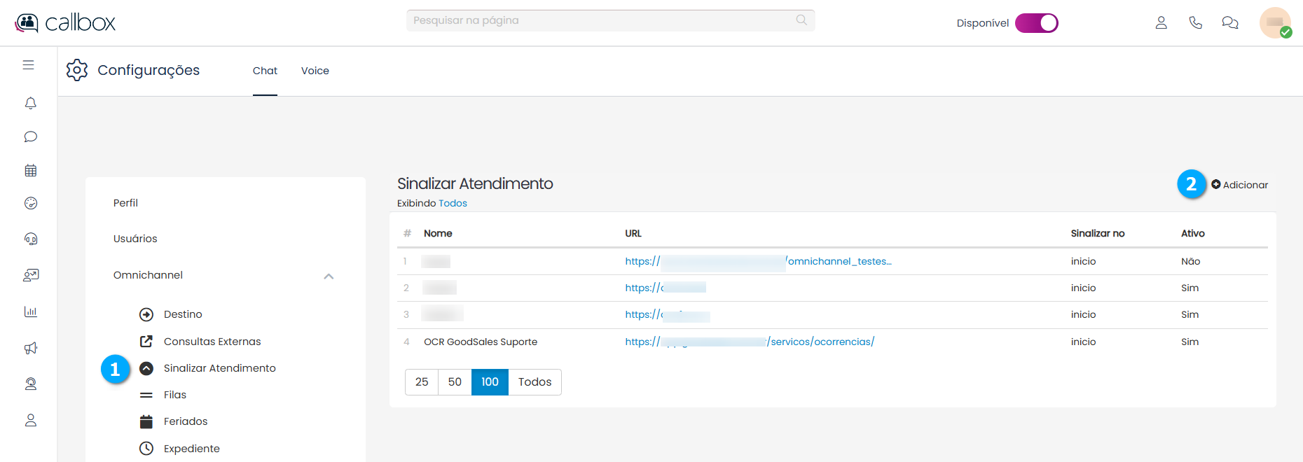Screen dimensions: 1303x462
Task: Click the Adicionar button
Action: click(x=1239, y=185)
